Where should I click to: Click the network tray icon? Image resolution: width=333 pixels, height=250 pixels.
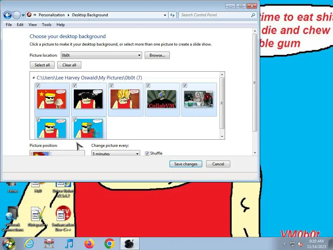click(292, 244)
